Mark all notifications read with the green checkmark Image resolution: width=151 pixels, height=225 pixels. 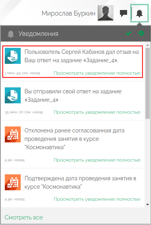(129, 34)
